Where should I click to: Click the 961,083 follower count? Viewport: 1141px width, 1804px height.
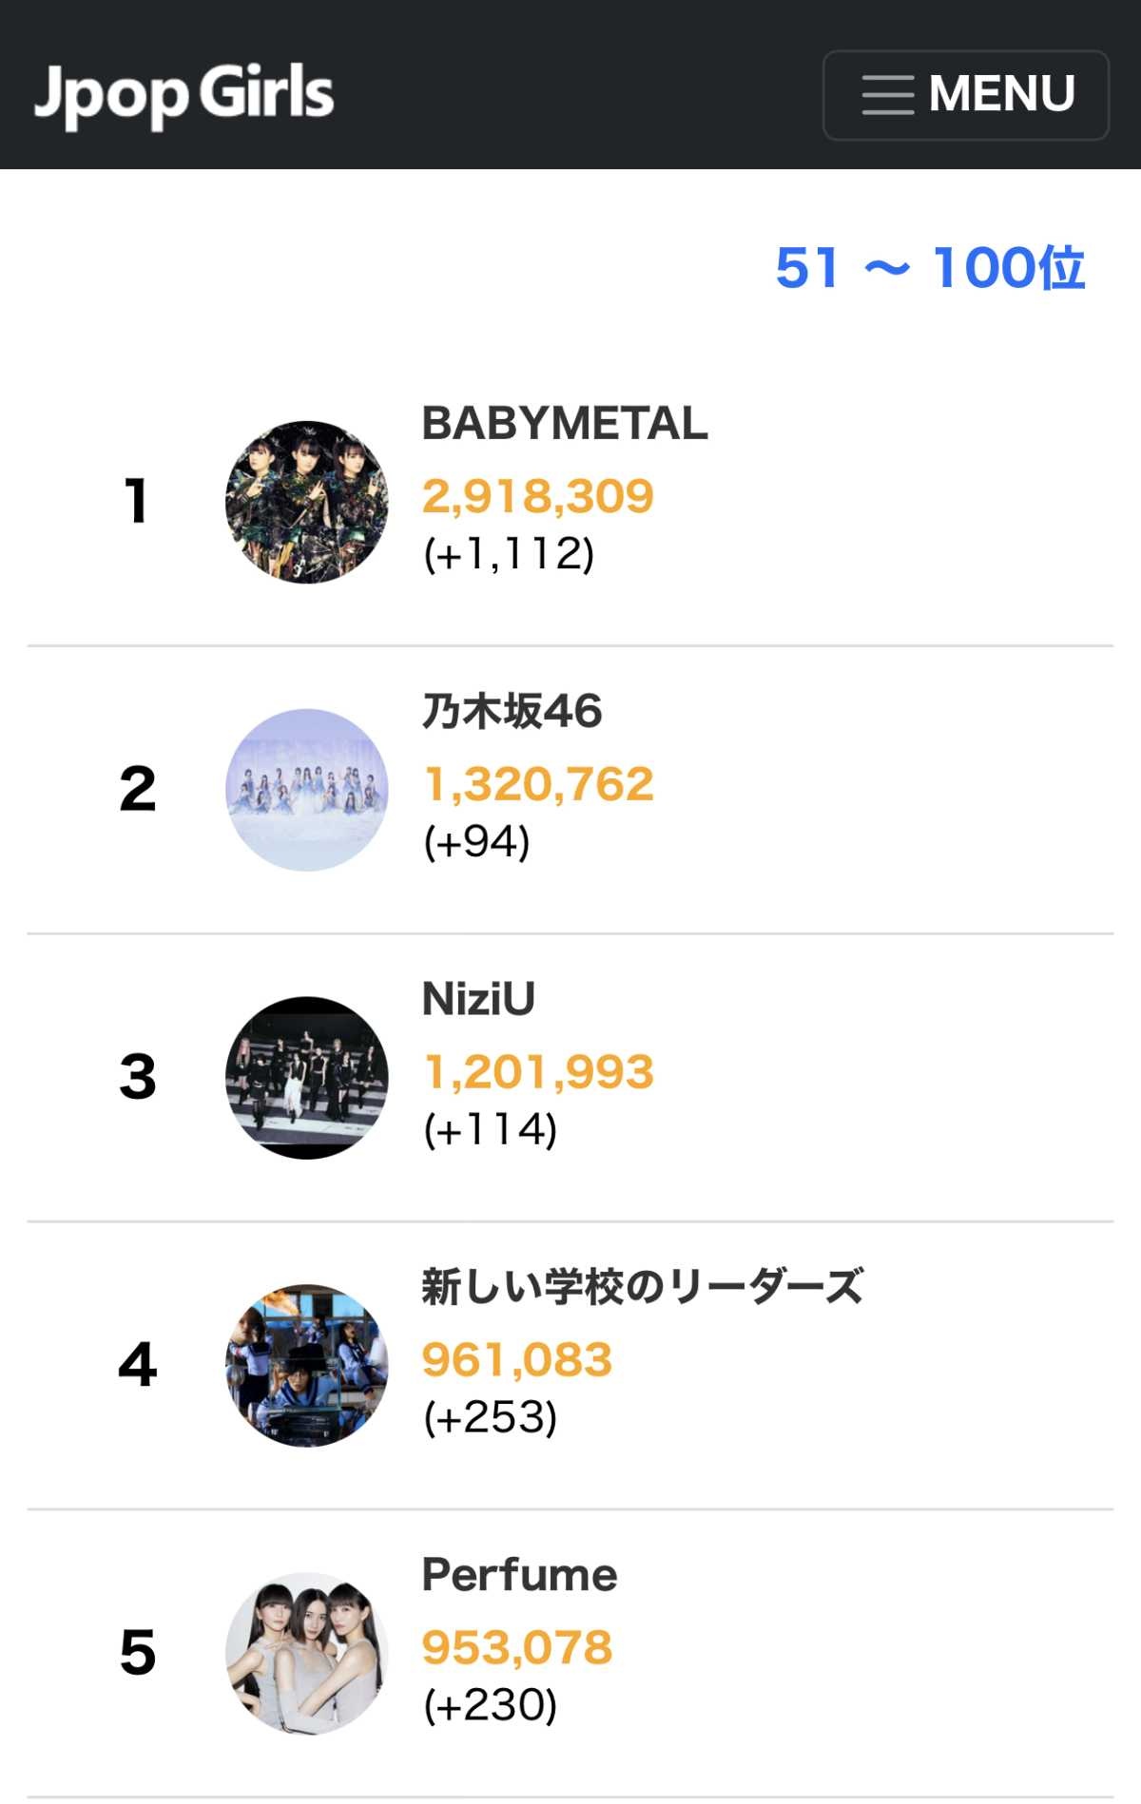(x=516, y=1360)
